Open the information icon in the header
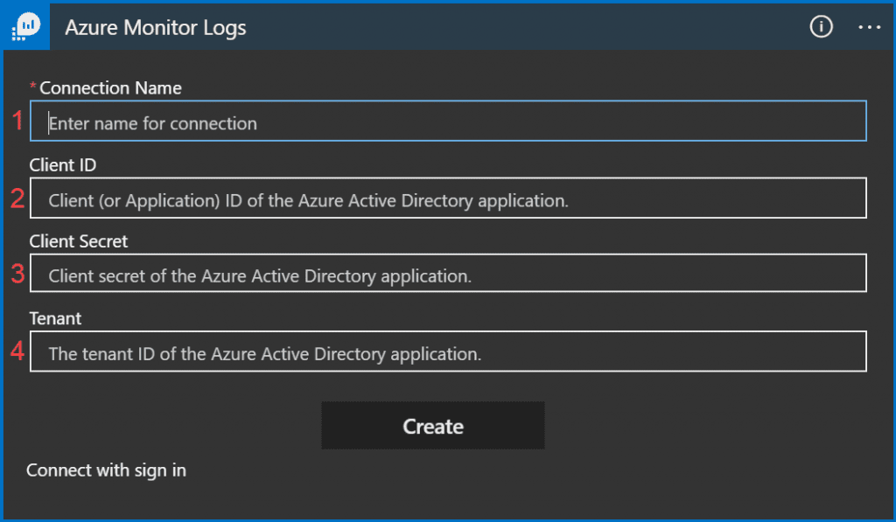 (x=821, y=27)
